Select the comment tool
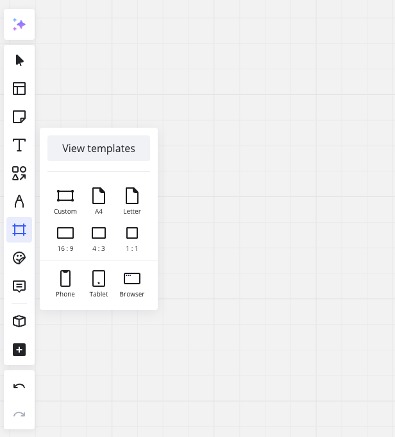 19,286
